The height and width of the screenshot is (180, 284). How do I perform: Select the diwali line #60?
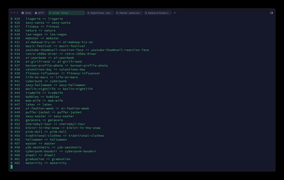pos(33,155)
